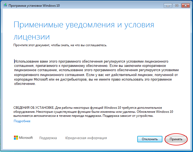Minimize the Windows 10 setup window
The image size is (193, 152).
click(x=168, y=6)
